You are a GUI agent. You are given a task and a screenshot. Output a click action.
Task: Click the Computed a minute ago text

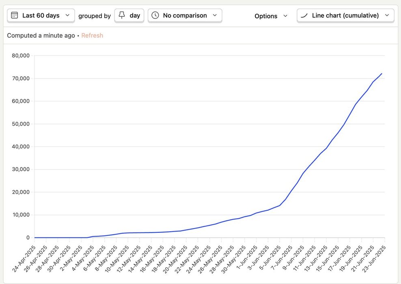(41, 35)
